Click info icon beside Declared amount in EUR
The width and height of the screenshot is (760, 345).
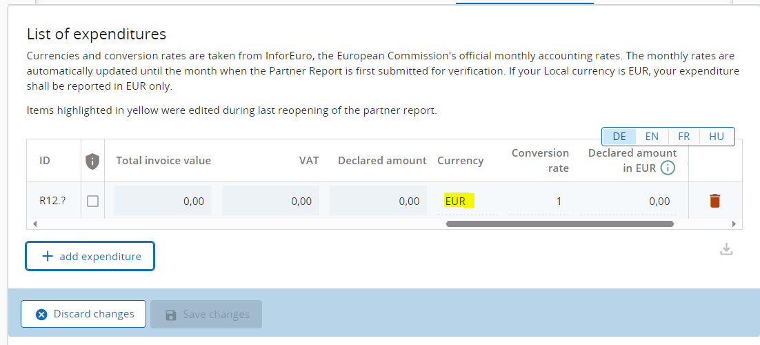click(x=668, y=168)
